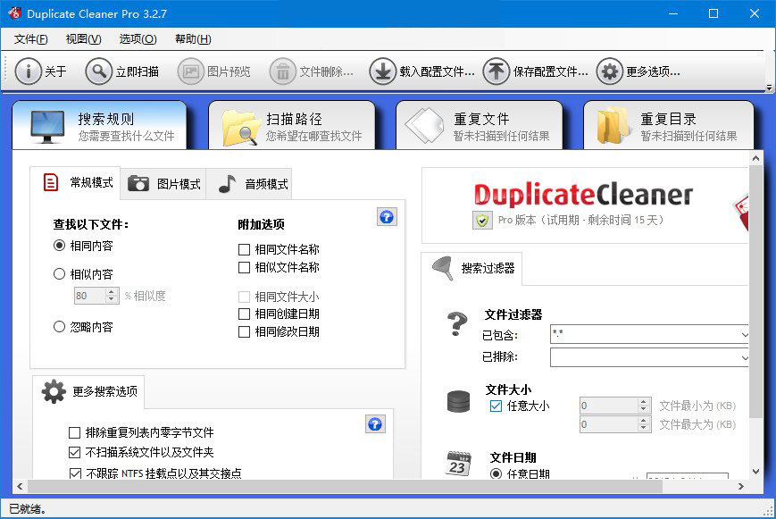
Task: Open the 视图(V) menu
Action: [x=83, y=39]
